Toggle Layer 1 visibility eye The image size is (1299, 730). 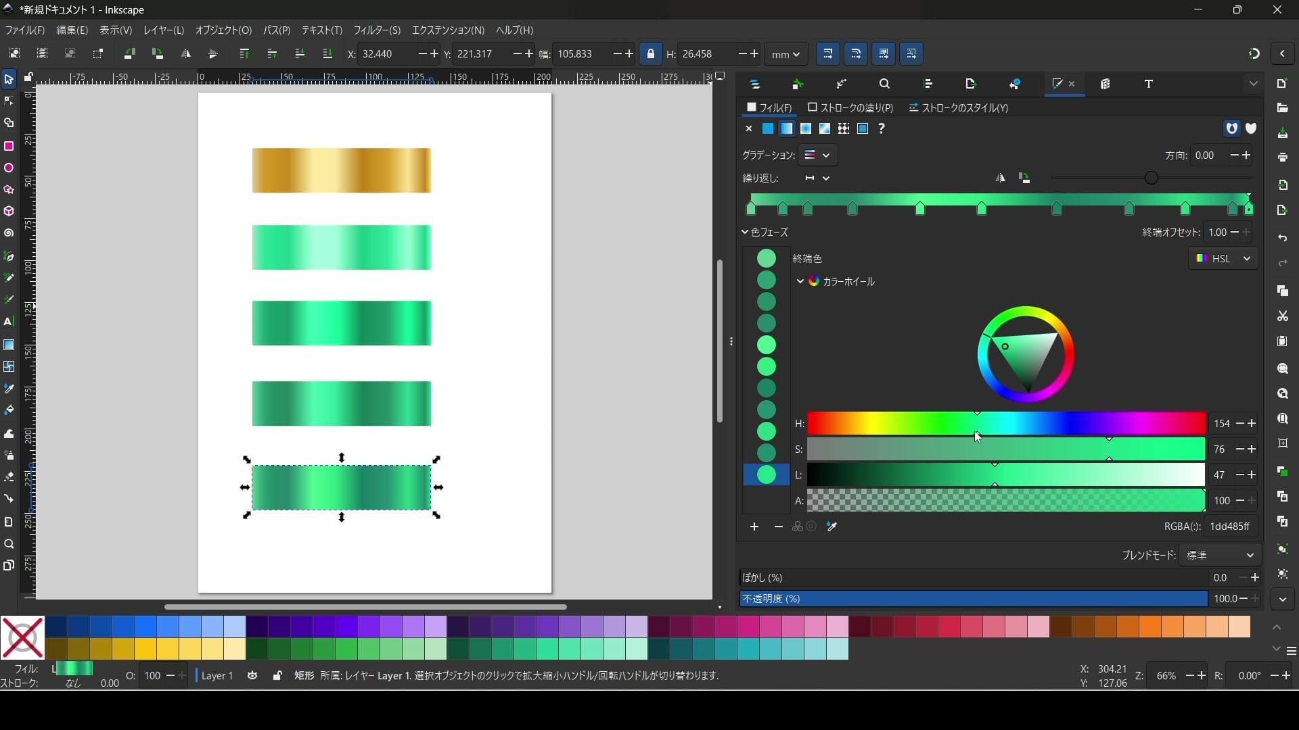(252, 675)
